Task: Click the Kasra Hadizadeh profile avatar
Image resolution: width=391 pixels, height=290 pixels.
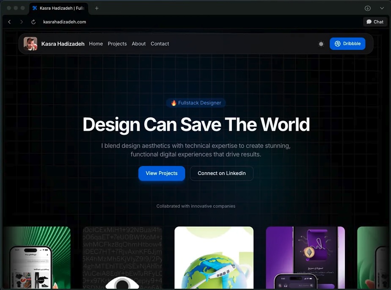Action: tap(30, 44)
